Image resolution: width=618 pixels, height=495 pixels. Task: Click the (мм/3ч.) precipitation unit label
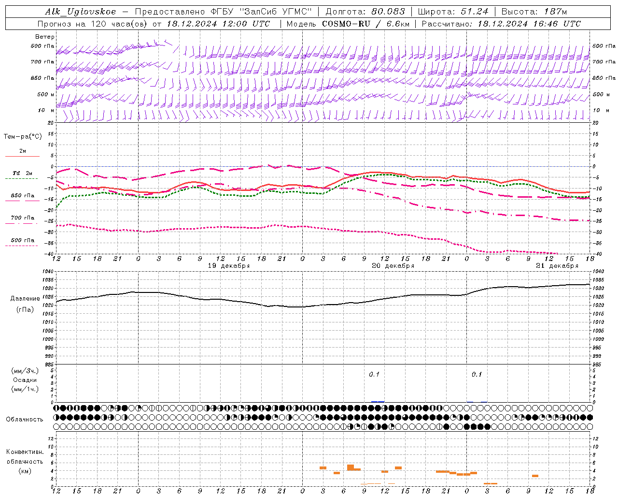[x=25, y=371]
